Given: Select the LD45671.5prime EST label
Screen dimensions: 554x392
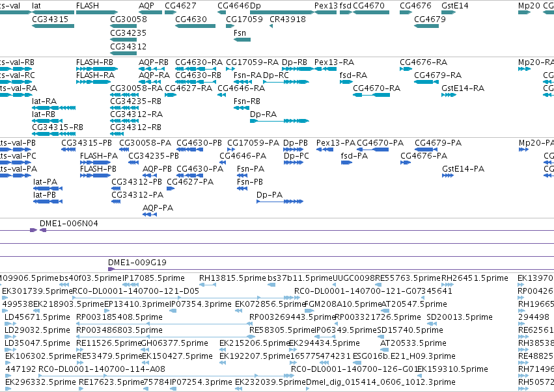Looking at the screenshot, I should point(38,317).
